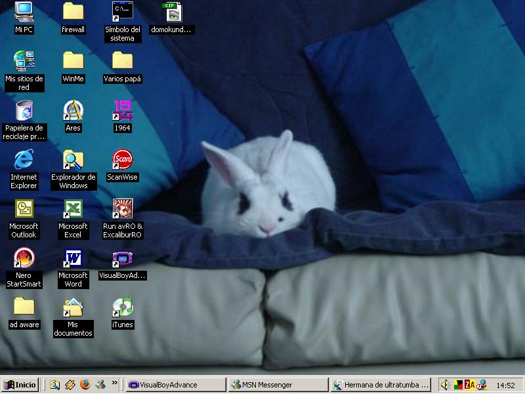The height and width of the screenshot is (394, 525).
Task: Select the domokund GIF file icon
Action: tap(172, 12)
